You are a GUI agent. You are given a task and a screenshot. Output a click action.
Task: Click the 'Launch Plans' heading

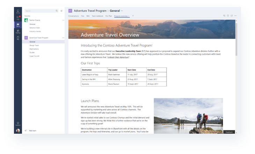(90, 101)
